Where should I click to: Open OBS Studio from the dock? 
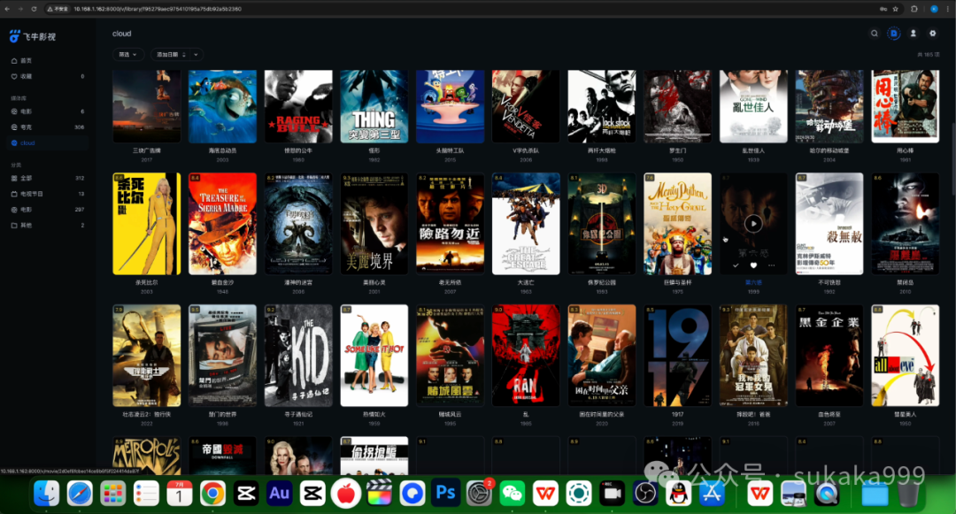click(x=645, y=494)
